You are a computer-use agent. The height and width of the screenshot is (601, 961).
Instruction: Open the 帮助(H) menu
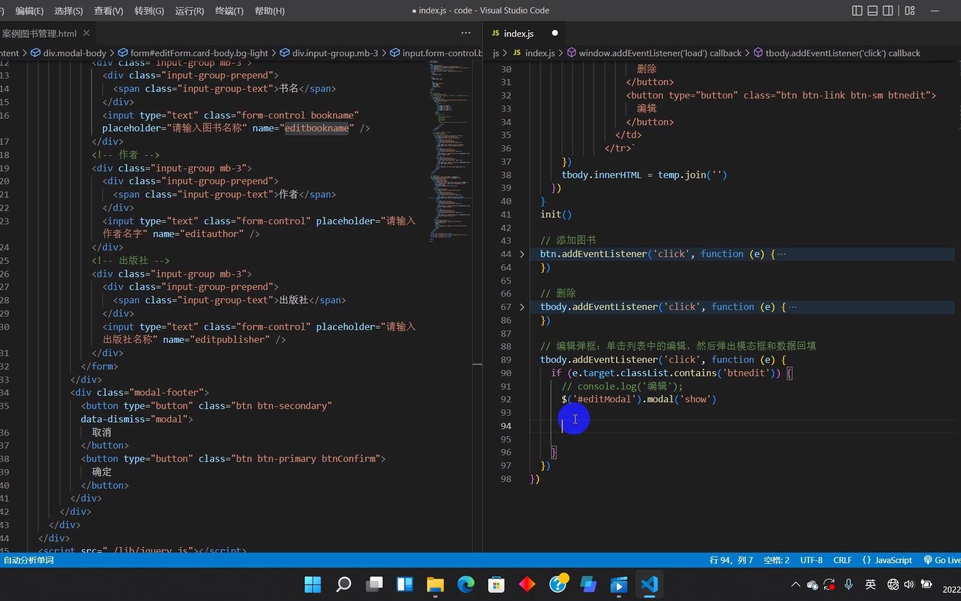tap(269, 11)
